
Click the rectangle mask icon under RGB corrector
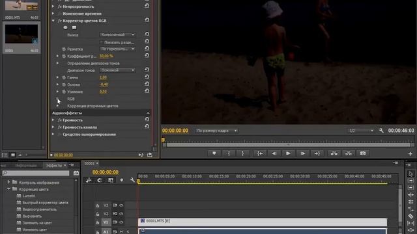tap(74, 27)
